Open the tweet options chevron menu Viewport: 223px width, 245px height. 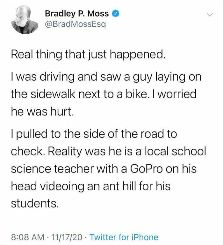[x=209, y=15]
